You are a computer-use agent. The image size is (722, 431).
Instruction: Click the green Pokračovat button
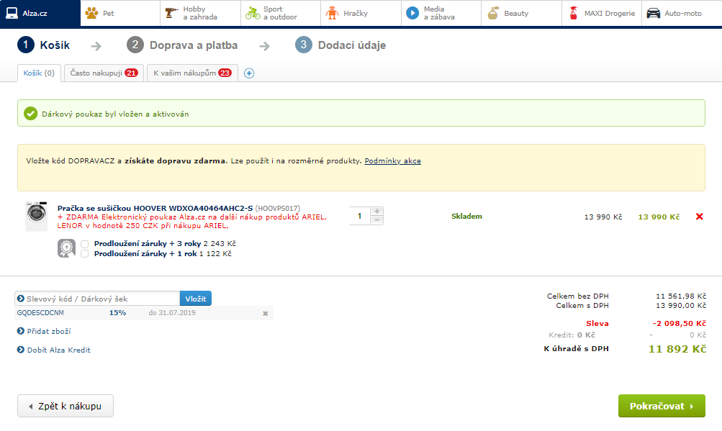(x=662, y=406)
